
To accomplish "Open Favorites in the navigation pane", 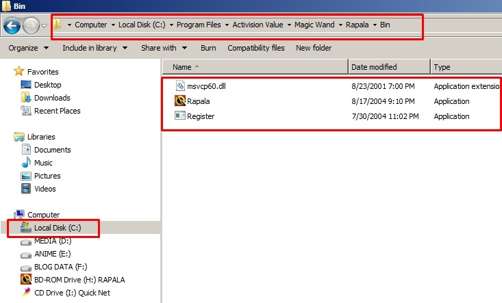I will [43, 72].
